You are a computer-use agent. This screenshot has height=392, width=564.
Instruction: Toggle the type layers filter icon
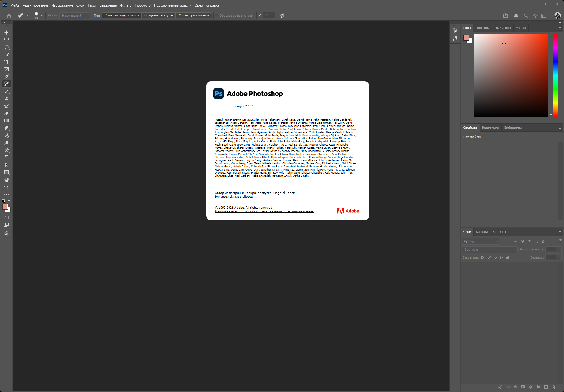click(529, 241)
